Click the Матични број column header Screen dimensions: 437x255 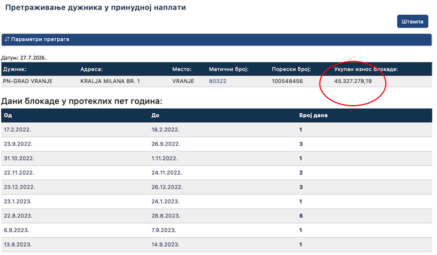(x=229, y=69)
